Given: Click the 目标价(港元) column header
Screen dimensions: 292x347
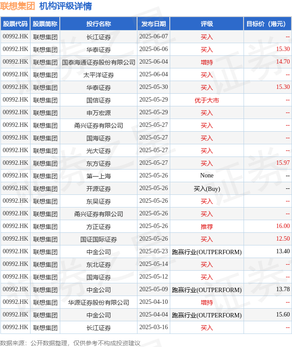Looking at the screenshot, I should click(268, 24).
